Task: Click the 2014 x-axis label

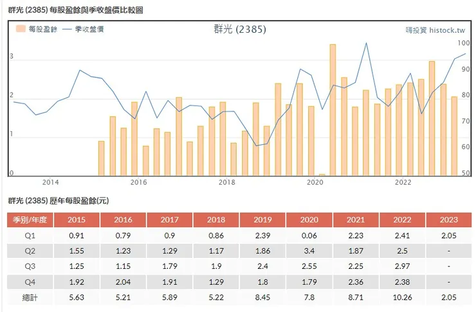Action: pyautogui.click(x=50, y=182)
